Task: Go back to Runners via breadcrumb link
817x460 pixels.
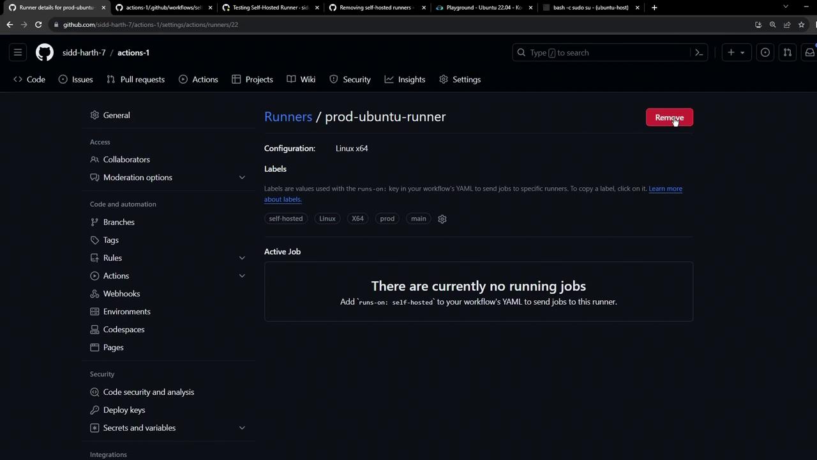Action: pos(288,116)
